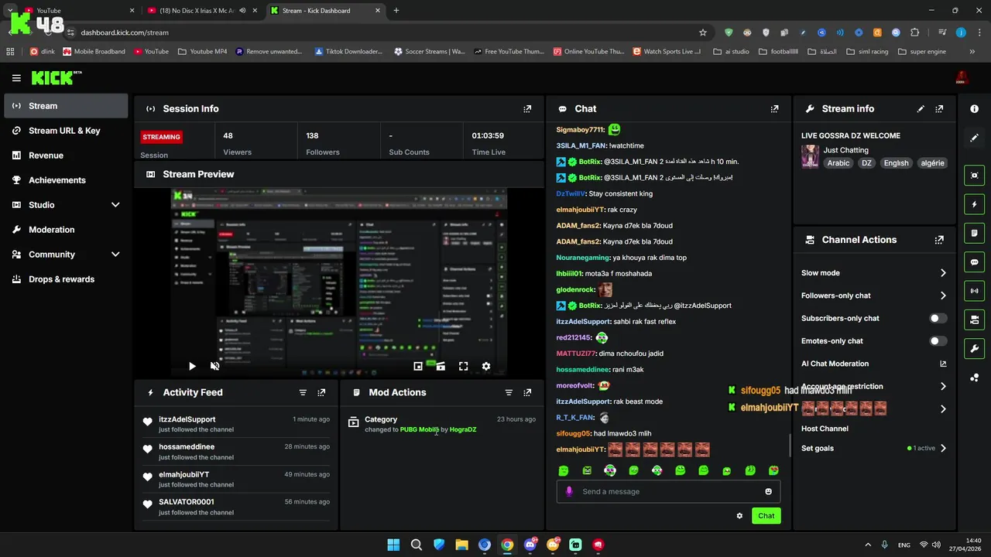
Task: Pop out the Channel Actions panel
Action: [x=939, y=240]
